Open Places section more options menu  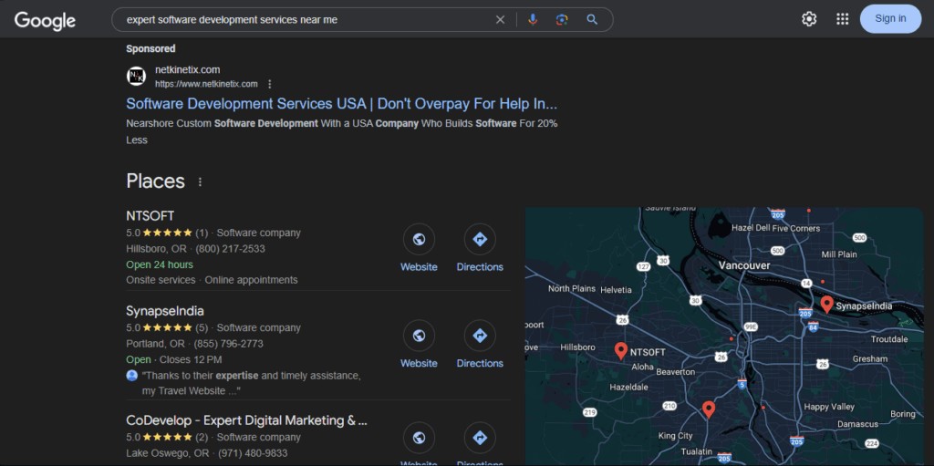(200, 181)
